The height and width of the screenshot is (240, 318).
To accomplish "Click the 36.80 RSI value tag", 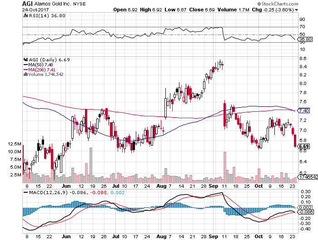I will coord(304,40).
